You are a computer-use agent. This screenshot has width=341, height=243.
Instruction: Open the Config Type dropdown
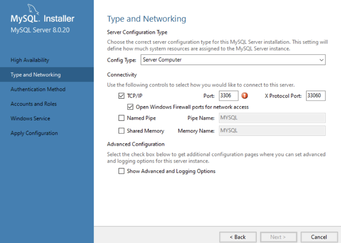coord(233,60)
